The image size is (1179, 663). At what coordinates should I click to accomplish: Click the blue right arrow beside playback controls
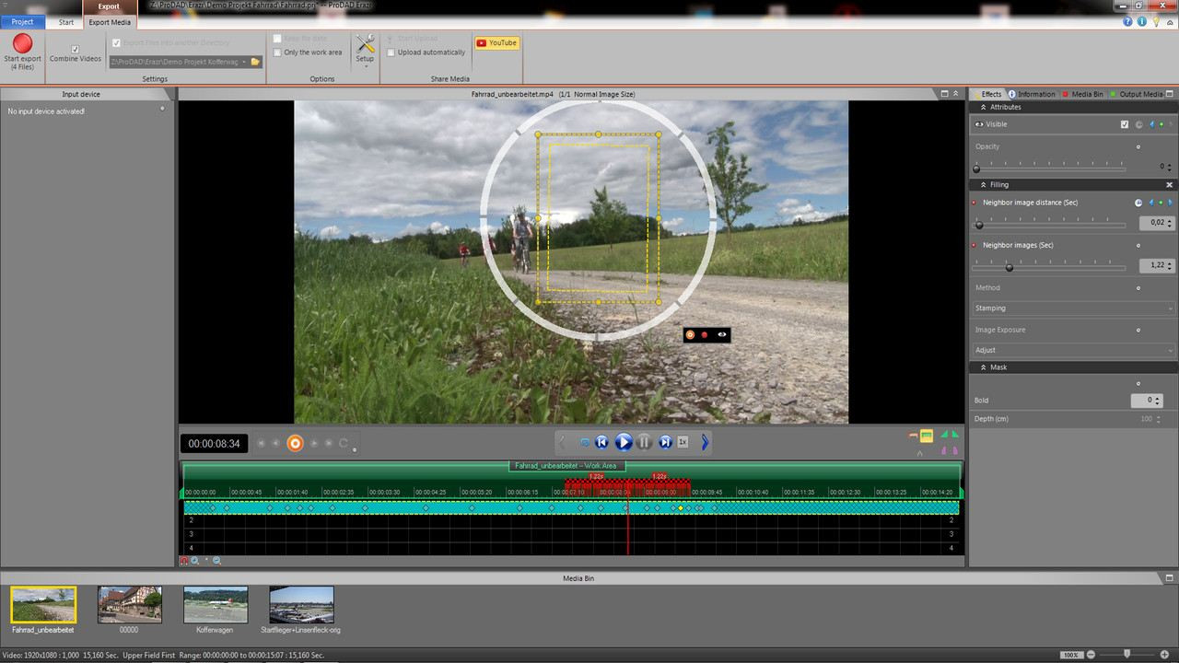tap(706, 443)
